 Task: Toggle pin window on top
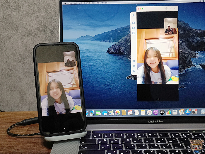click(x=175, y=9)
